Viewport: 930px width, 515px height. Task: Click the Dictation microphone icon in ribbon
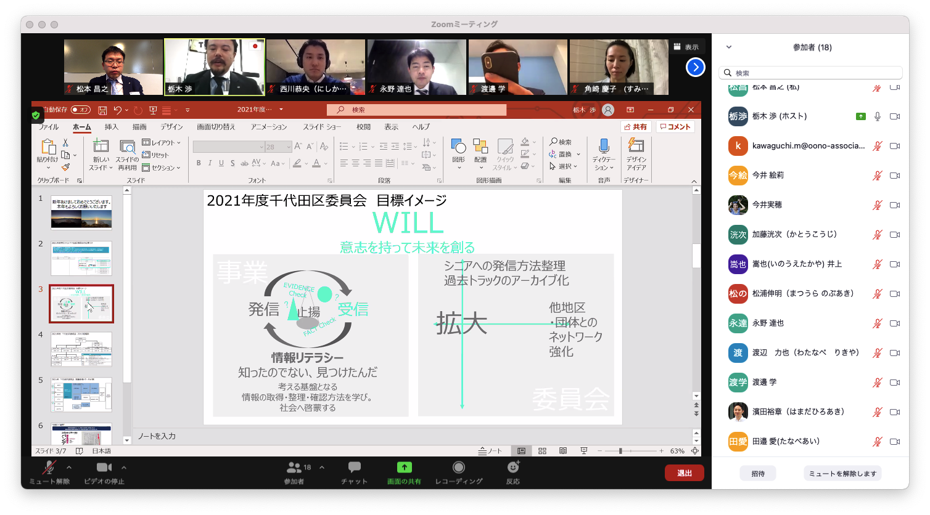(x=604, y=147)
